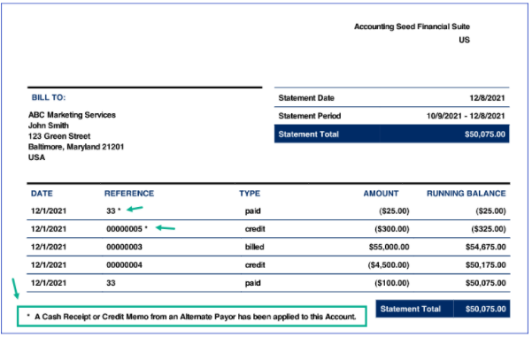Viewport: 532px width, 337px height.
Task: Select the Baltimore, Maryland 21201 line
Action: pos(76,147)
